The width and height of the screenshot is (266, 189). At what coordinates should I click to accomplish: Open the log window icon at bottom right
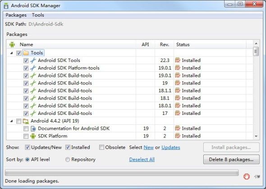pyautogui.click(x=257, y=176)
